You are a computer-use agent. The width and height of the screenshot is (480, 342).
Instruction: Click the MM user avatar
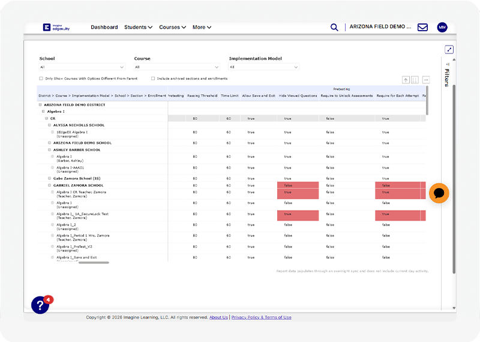click(x=442, y=27)
